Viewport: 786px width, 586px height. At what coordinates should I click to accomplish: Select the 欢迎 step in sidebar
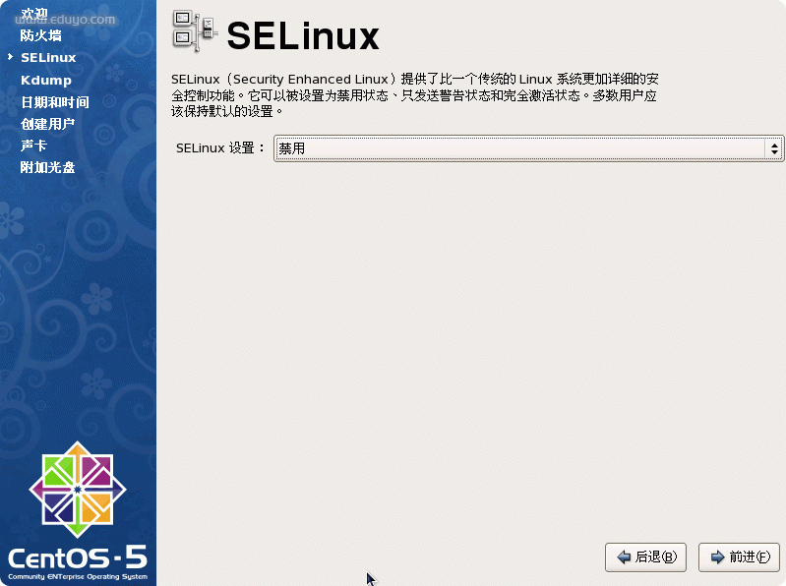click(x=34, y=14)
